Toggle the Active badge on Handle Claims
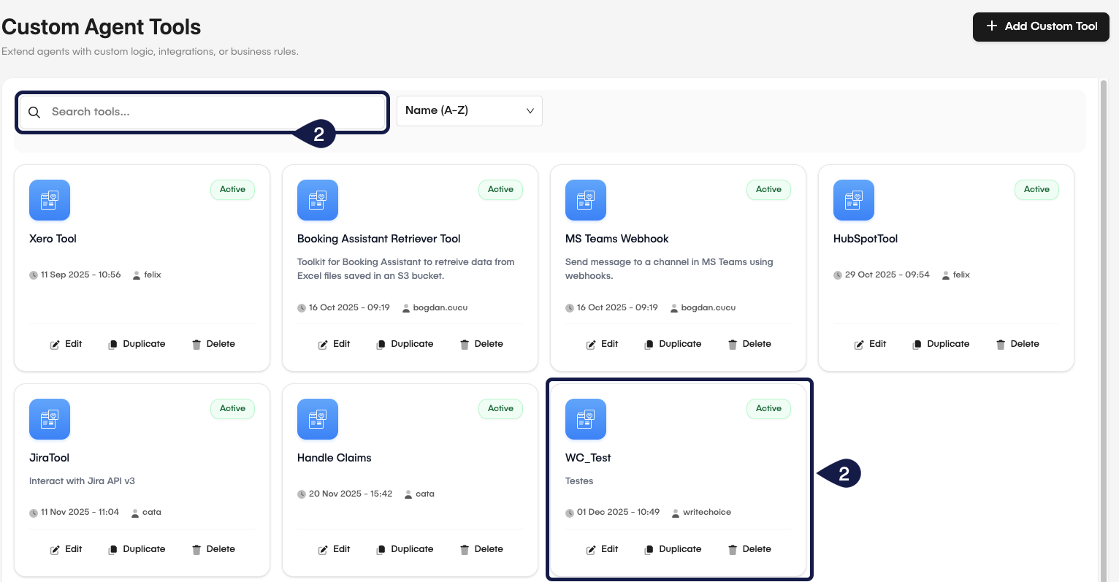 click(500, 408)
